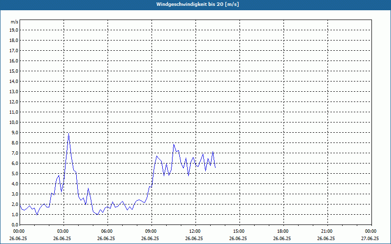Click the '0,0' y-axis label
The height and width of the screenshot is (244, 391).
tap(15, 225)
